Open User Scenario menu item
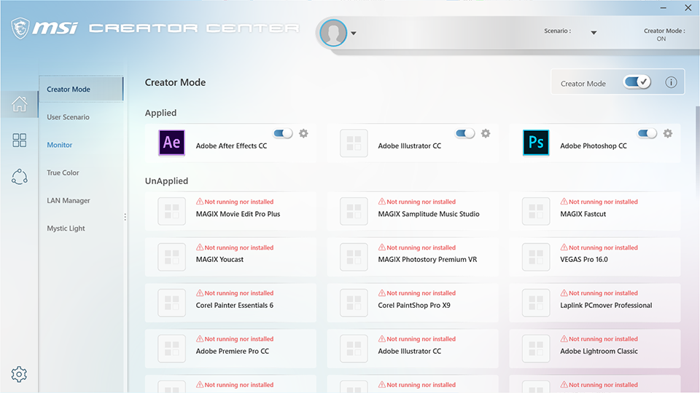The height and width of the screenshot is (393, 700). [69, 117]
